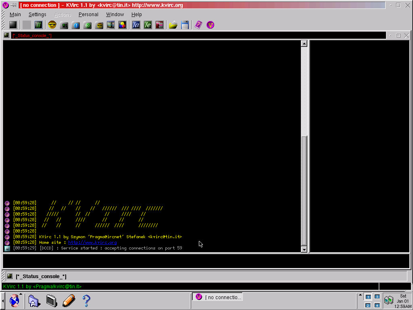Open the alias editor 'la' icon
The width and height of the screenshot is (413, 310).
point(136,25)
